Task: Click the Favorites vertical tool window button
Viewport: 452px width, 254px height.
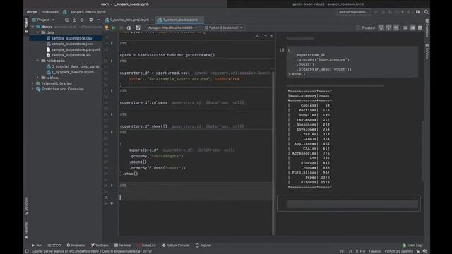Action: tap(26, 230)
